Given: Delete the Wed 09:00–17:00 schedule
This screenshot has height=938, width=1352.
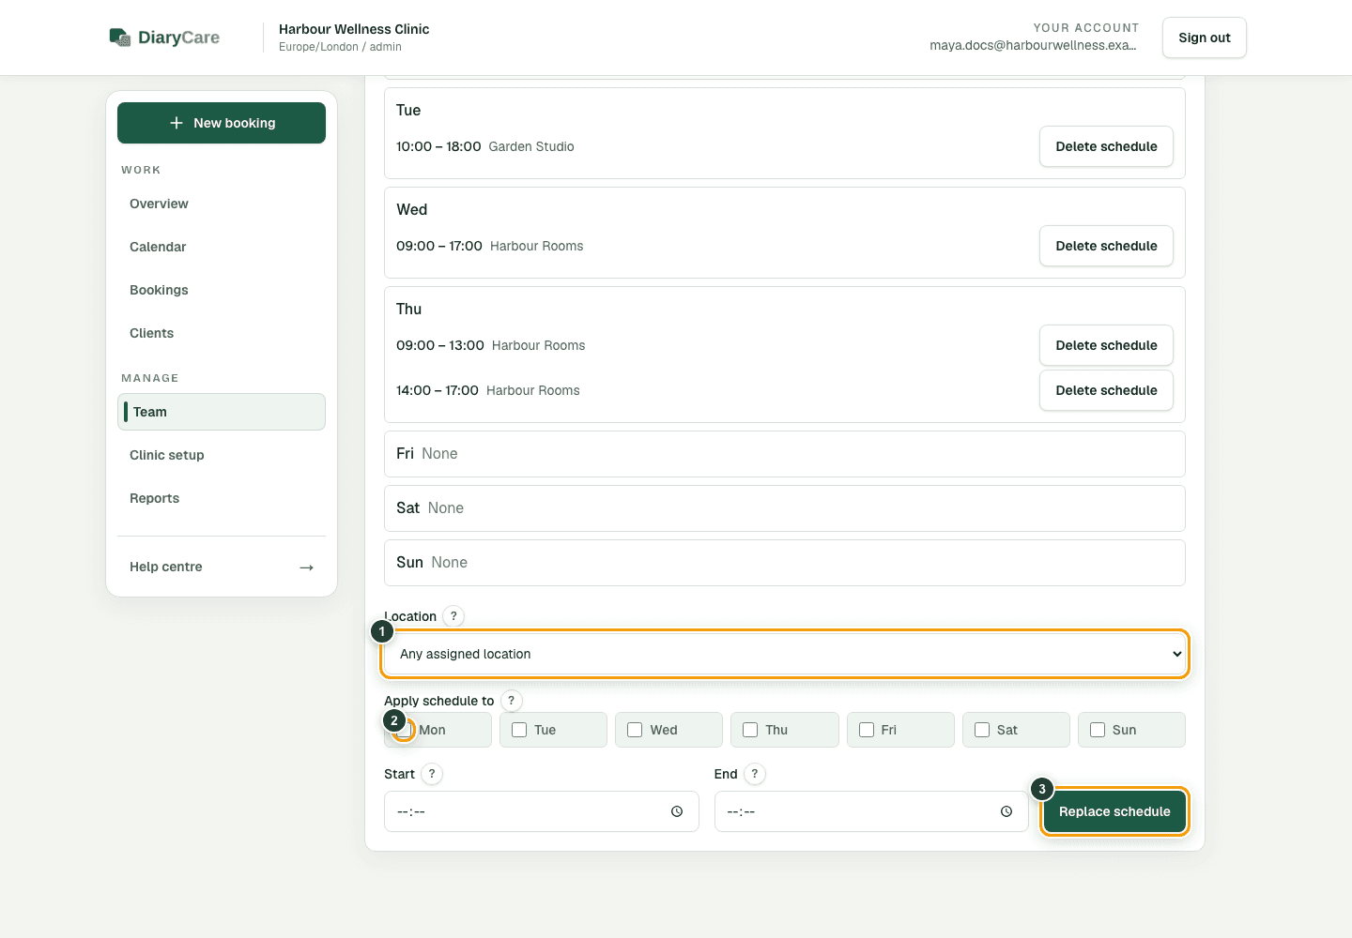Looking at the screenshot, I should [1106, 246].
